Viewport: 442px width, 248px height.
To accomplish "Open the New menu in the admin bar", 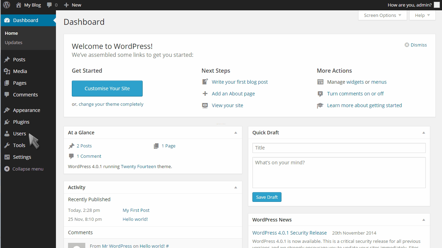I will click(73, 5).
